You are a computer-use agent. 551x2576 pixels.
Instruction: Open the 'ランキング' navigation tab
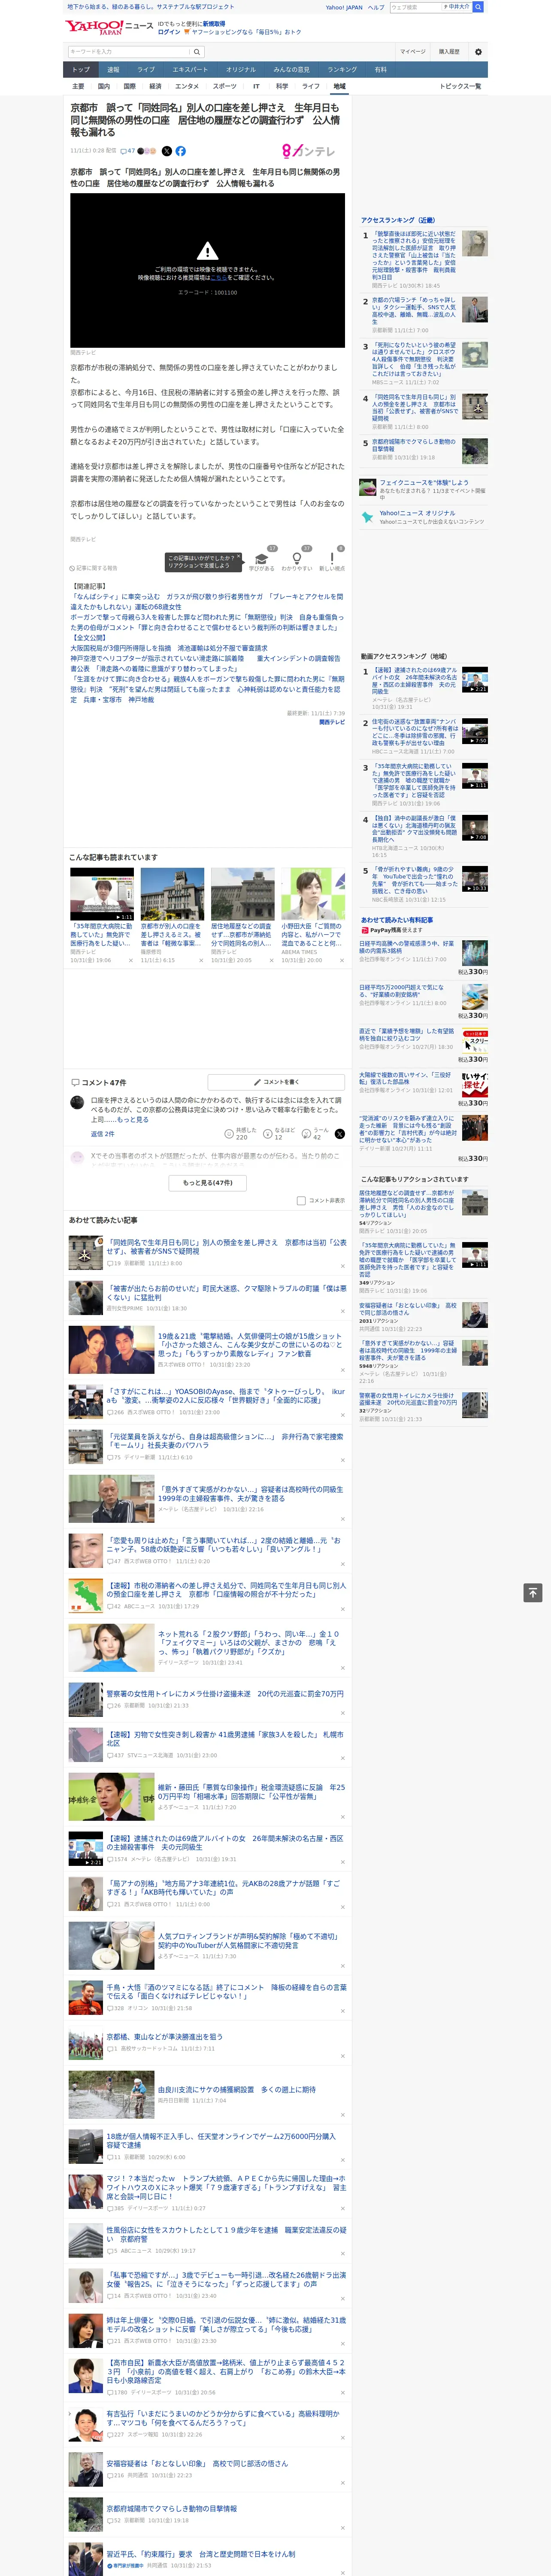point(342,70)
